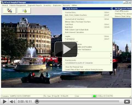Expand the Set Up Accounts submenu
Screen dimensions: 132x105
pyautogui.click(x=87, y=8)
